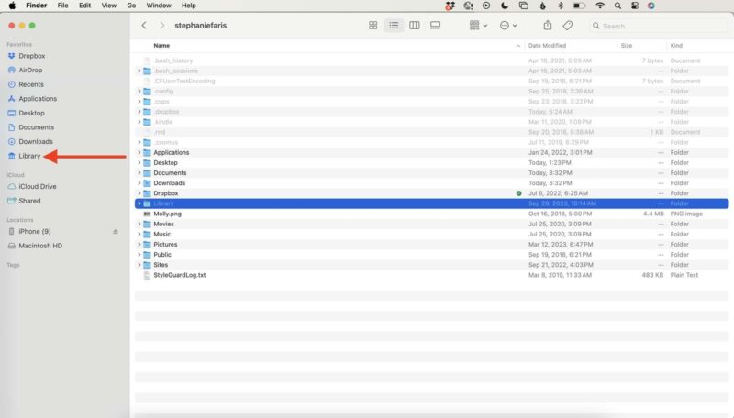
Task: Click the Siri menu bar icon
Action: [651, 5]
